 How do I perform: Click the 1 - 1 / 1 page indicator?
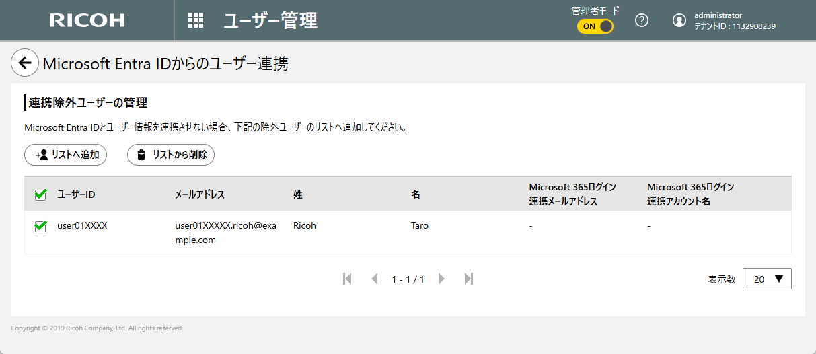tap(408, 279)
